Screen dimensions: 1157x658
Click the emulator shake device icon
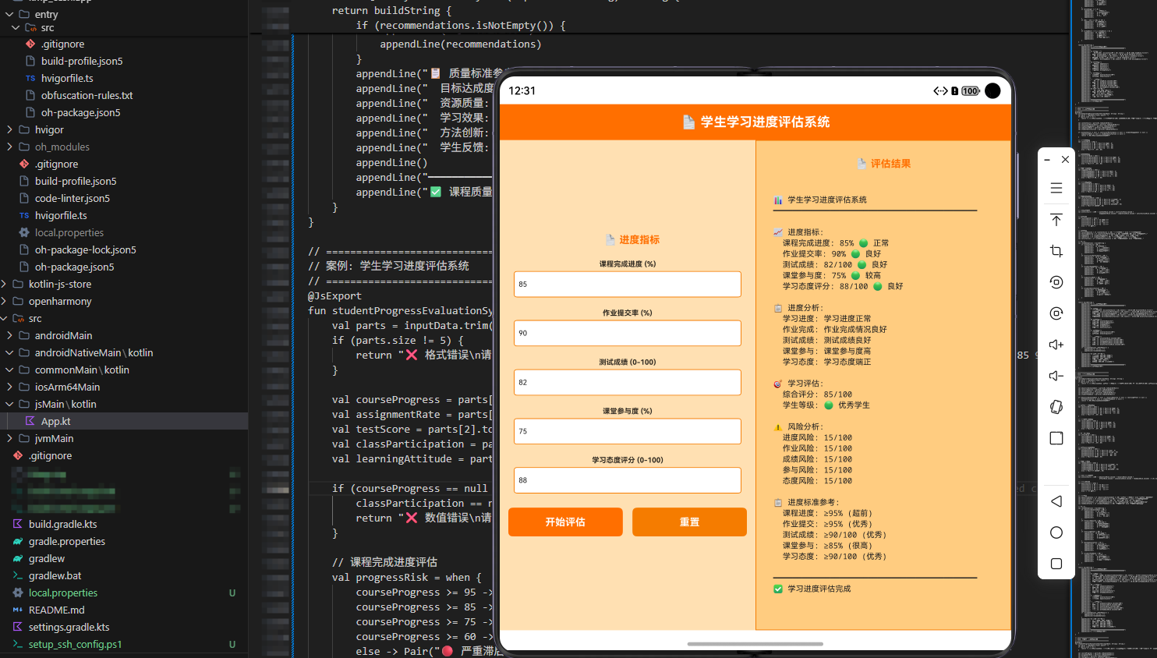click(x=1056, y=407)
